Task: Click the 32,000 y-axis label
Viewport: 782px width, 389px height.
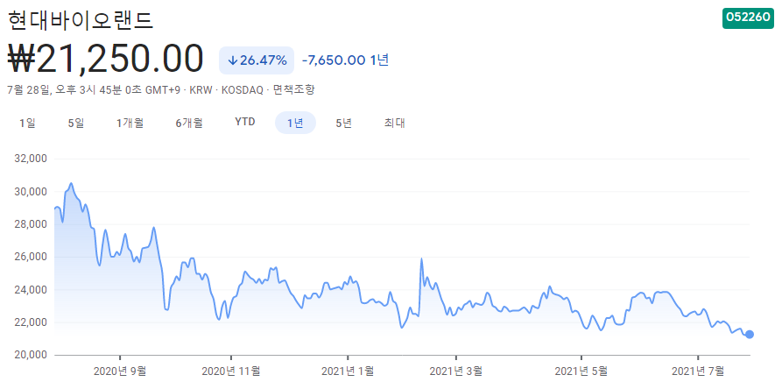Action: click(32, 159)
